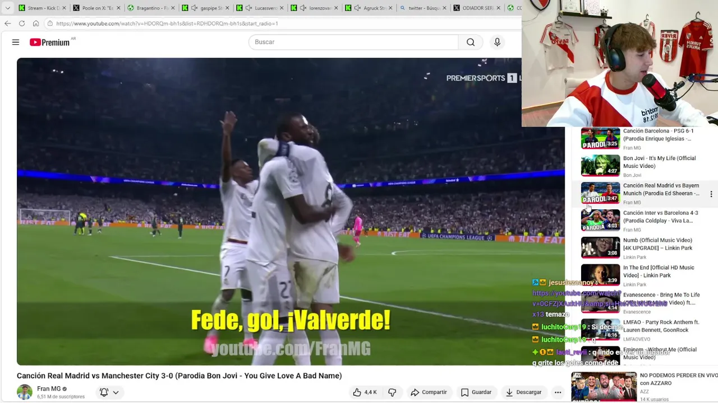This screenshot has width=718, height=403.
Task: Play Numb (Official Music Video) by Linkin Park
Action: point(657,244)
